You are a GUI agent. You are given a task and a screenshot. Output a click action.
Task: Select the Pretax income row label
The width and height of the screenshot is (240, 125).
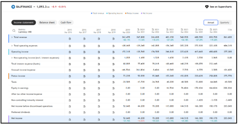(x=18, y=76)
